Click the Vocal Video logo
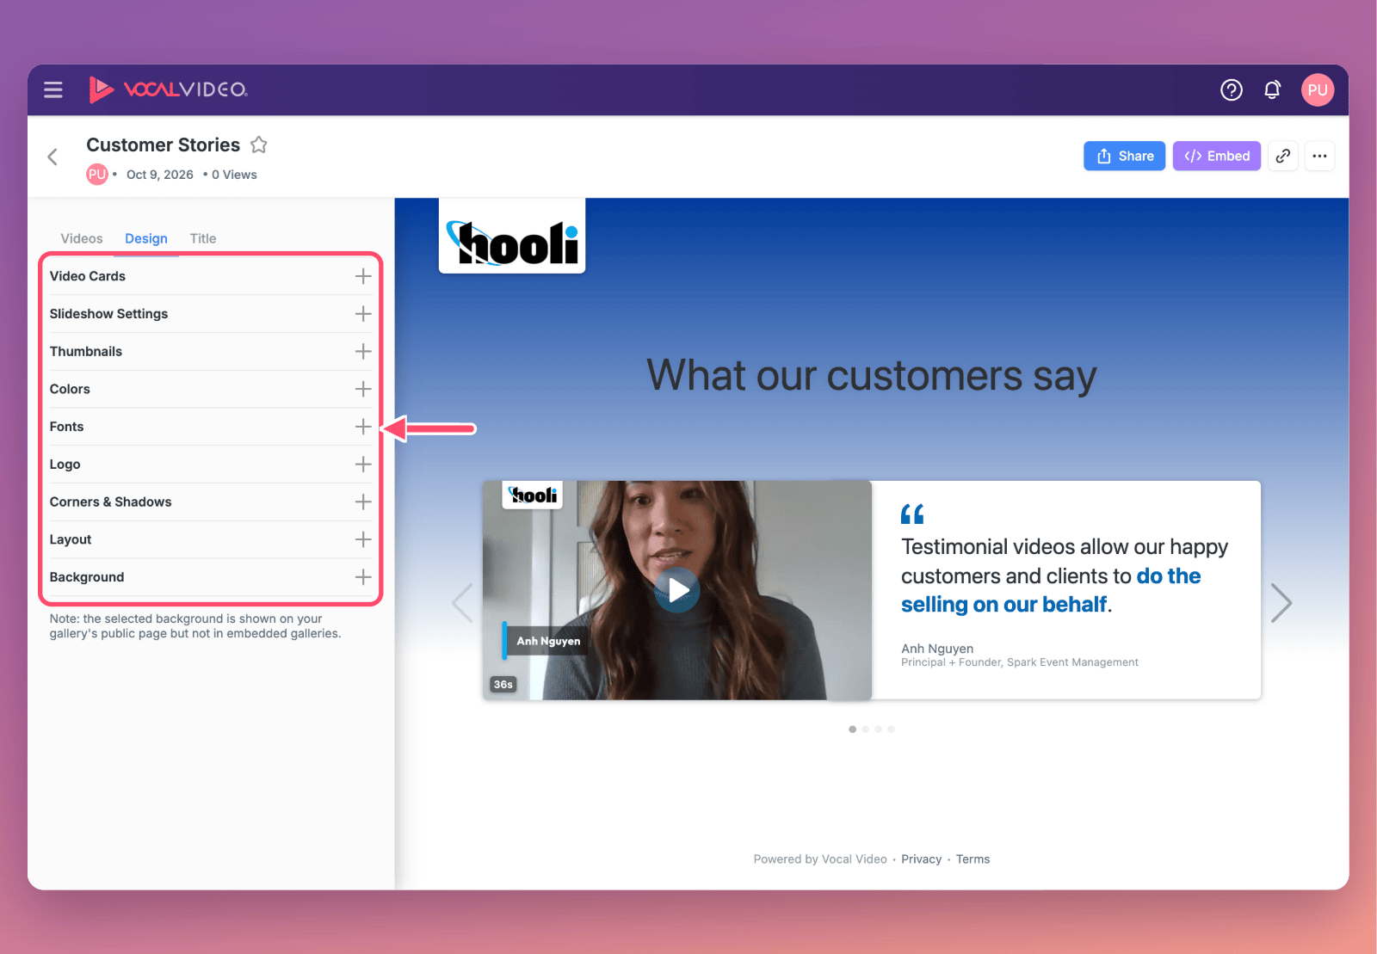Viewport: 1377px width, 954px height. 168,89
